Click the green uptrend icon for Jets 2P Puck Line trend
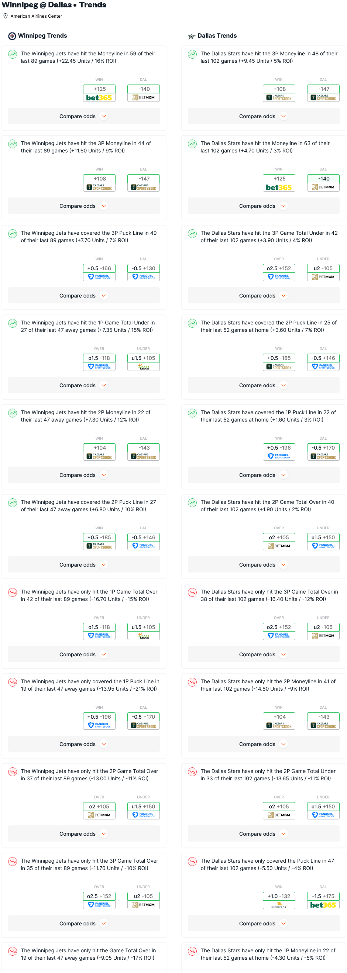Viewport: 347px width, 973px height. point(13,502)
